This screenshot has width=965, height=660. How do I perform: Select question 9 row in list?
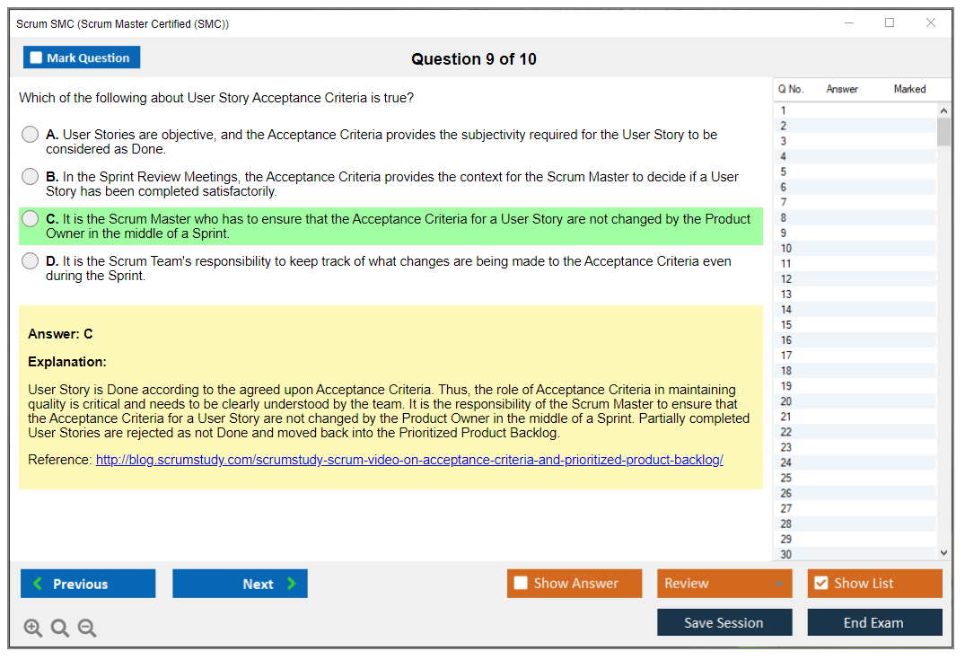(x=853, y=233)
